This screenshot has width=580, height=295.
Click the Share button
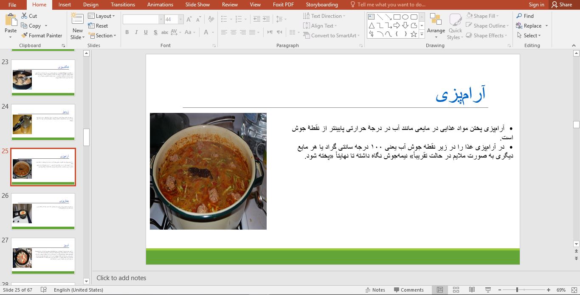tap(562, 5)
